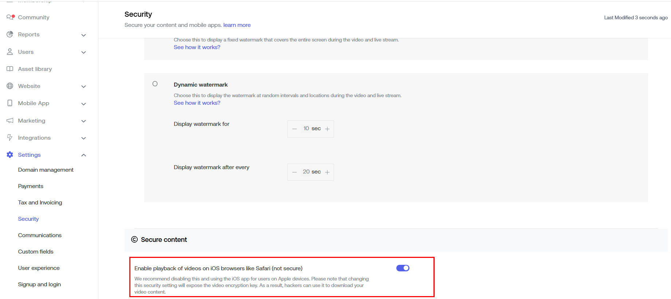
Task: Click Dynamic watermark See how it works link
Action: pyautogui.click(x=197, y=103)
